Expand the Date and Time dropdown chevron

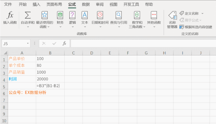point(100,27)
